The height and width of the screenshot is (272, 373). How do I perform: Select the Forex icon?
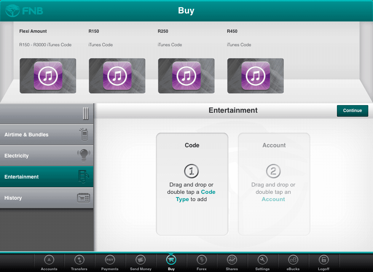[201, 260]
